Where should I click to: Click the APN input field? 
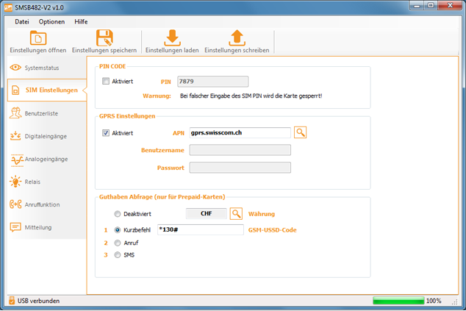click(x=240, y=133)
